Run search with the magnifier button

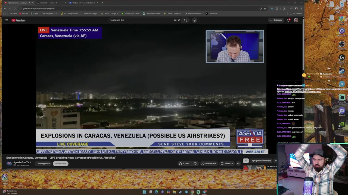(x=185, y=20)
